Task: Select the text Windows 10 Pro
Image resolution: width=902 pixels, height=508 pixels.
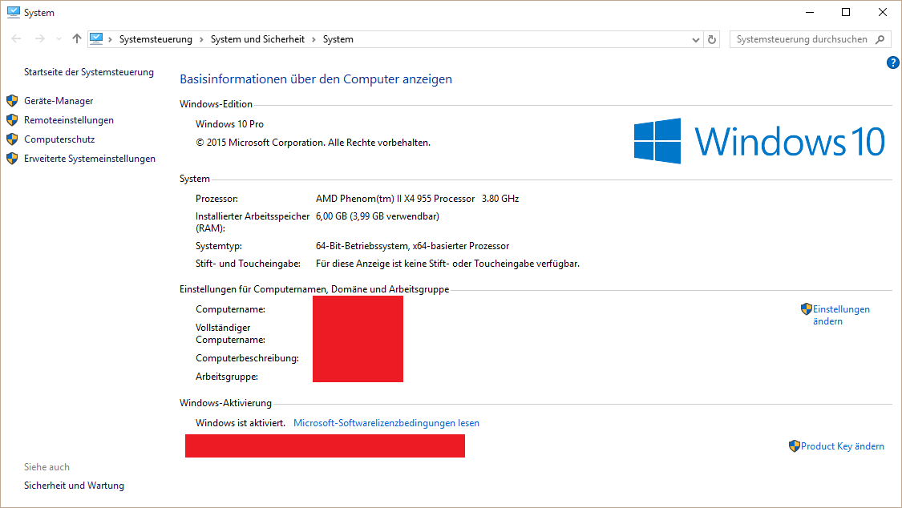Action: point(229,124)
